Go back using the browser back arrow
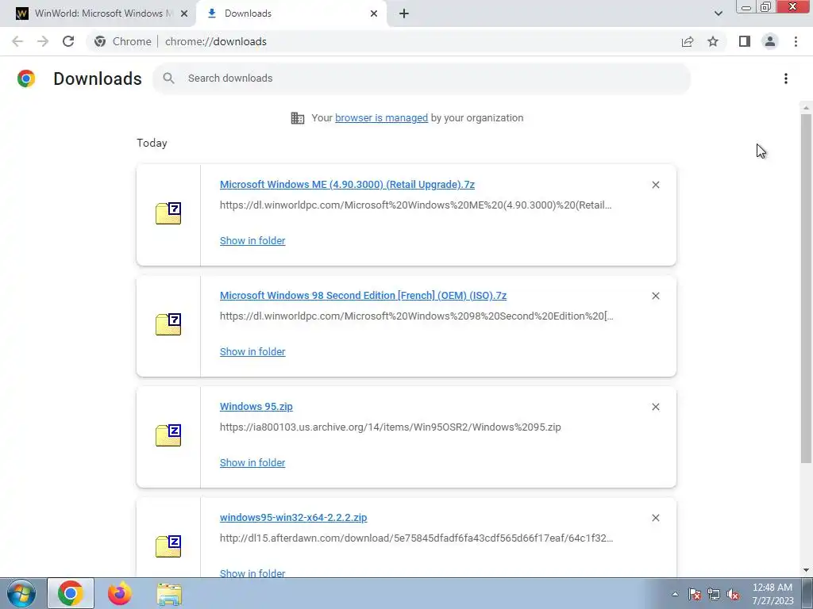This screenshot has width=813, height=609. click(x=17, y=41)
